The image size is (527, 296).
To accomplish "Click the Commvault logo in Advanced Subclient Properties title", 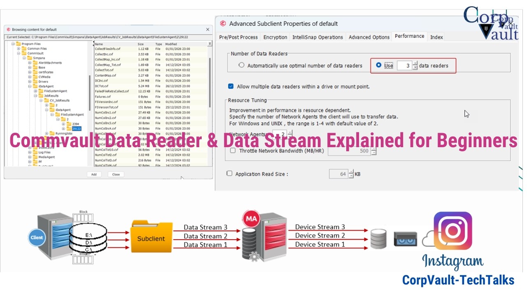I will [x=223, y=23].
